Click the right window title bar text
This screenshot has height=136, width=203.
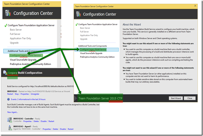tap(94, 7)
